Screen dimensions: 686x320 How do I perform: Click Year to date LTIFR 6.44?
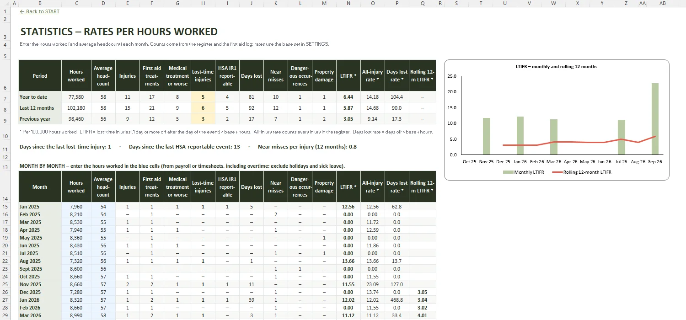[348, 97]
